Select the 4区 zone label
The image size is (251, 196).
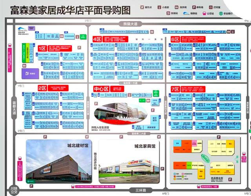(x=97, y=39)
